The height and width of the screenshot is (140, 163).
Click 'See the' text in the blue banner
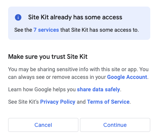23,30
